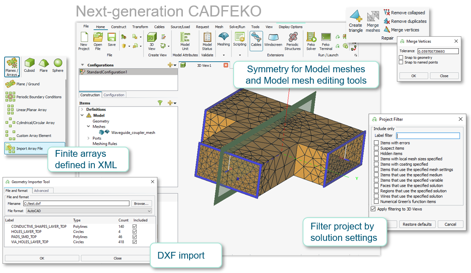Open Model Status validation
Screen dimensions: 471x273
(x=207, y=41)
